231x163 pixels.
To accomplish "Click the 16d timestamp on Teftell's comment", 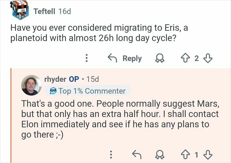I will click(64, 11).
